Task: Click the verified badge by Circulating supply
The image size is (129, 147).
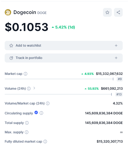Action: coord(36,112)
